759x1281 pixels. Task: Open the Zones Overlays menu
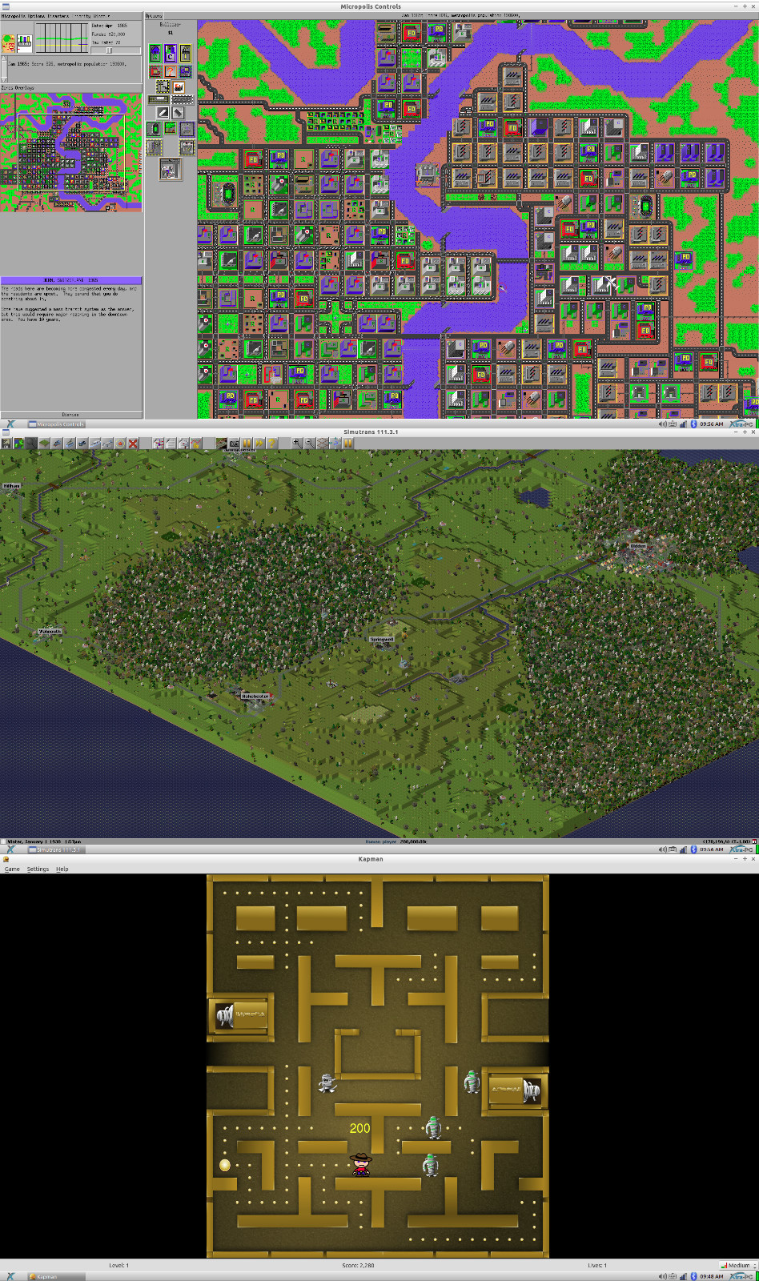(18, 88)
